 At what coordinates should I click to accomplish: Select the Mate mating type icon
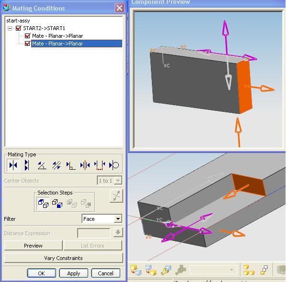click(x=13, y=165)
